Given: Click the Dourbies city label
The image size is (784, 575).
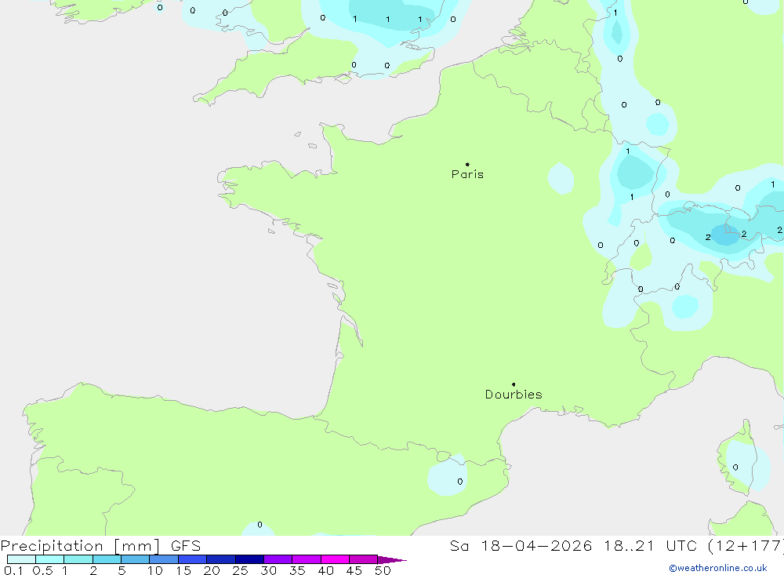Looking at the screenshot, I should click(x=514, y=395).
